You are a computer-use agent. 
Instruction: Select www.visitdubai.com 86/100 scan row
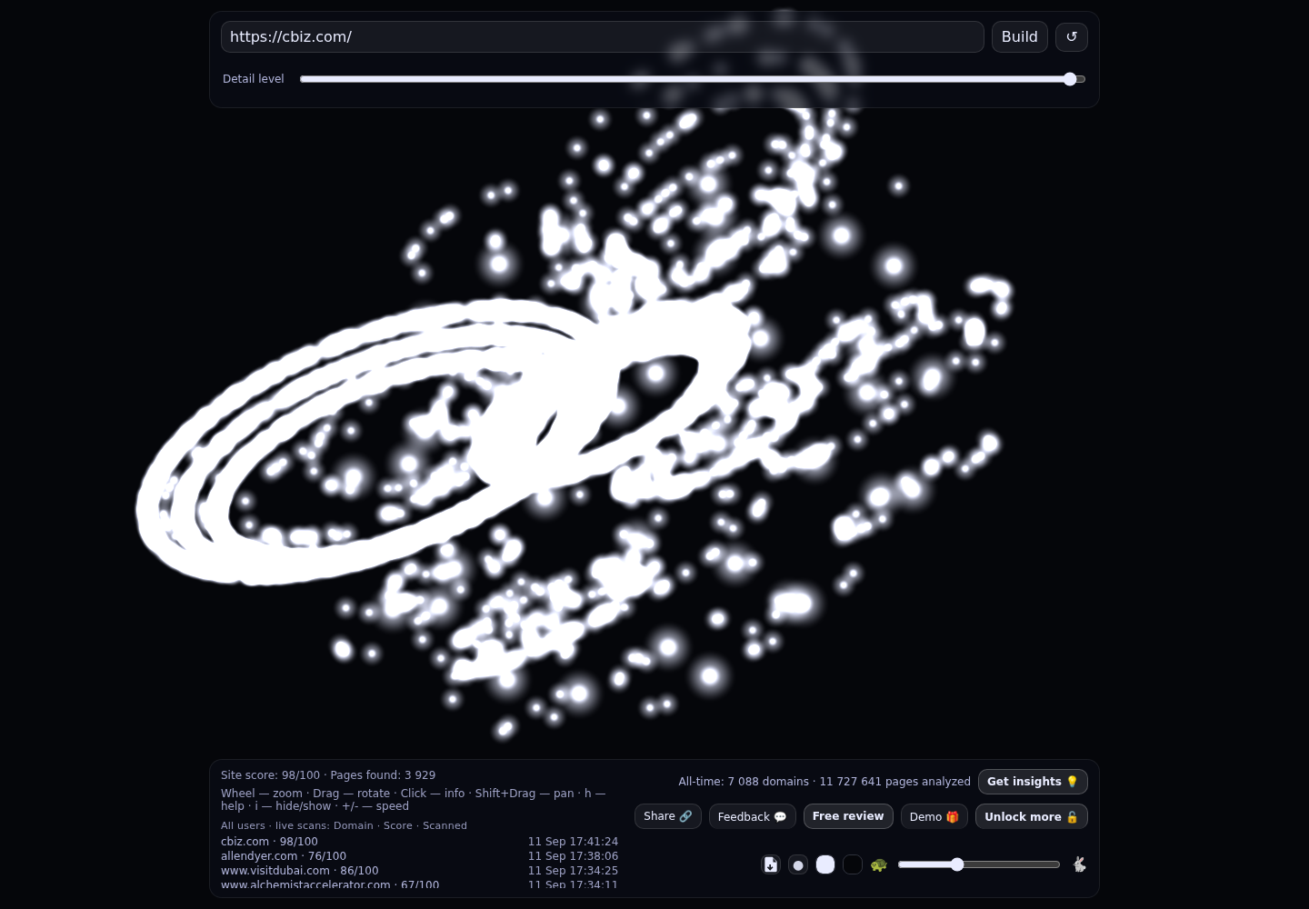[x=419, y=871]
